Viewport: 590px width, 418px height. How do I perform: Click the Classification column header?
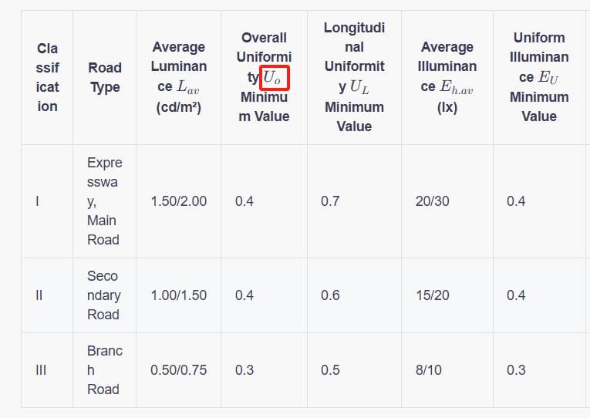click(x=47, y=77)
